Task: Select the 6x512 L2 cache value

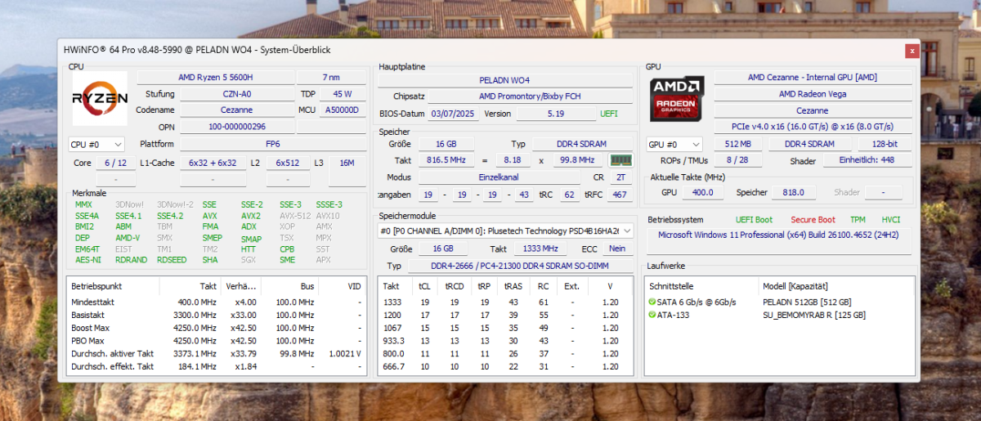Action: pyautogui.click(x=288, y=163)
